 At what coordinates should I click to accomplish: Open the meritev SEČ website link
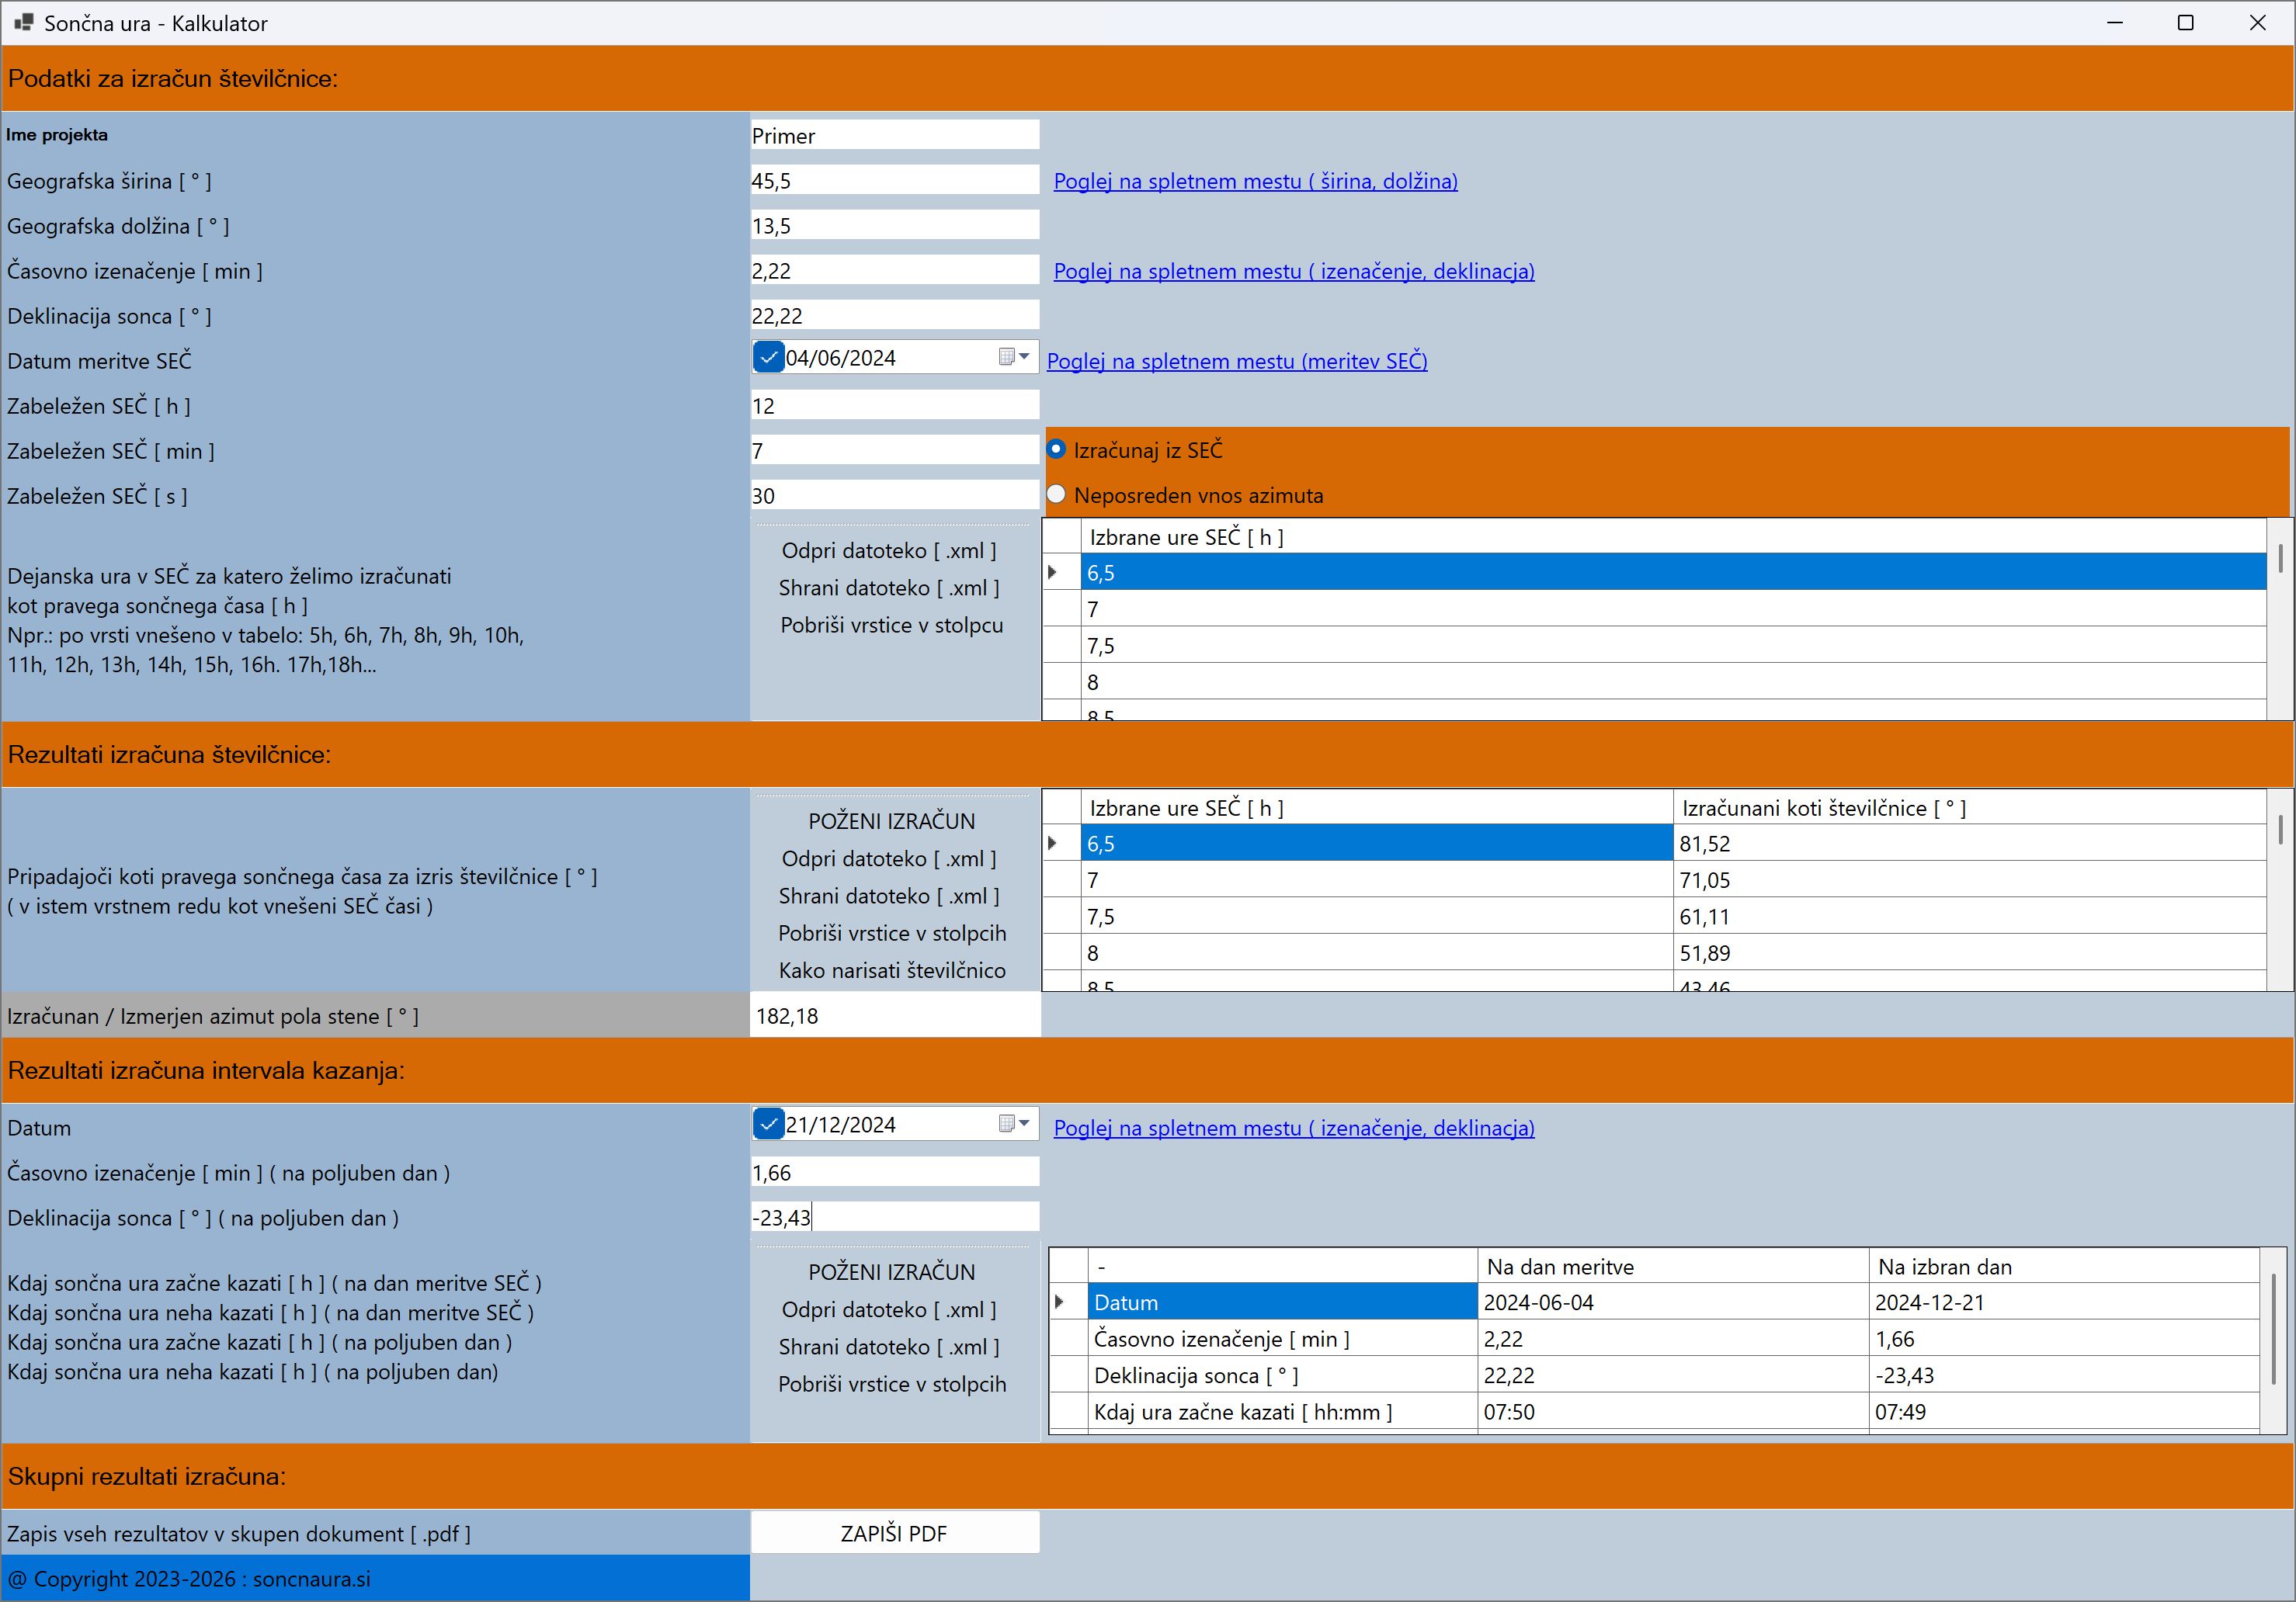pyautogui.click(x=1236, y=361)
